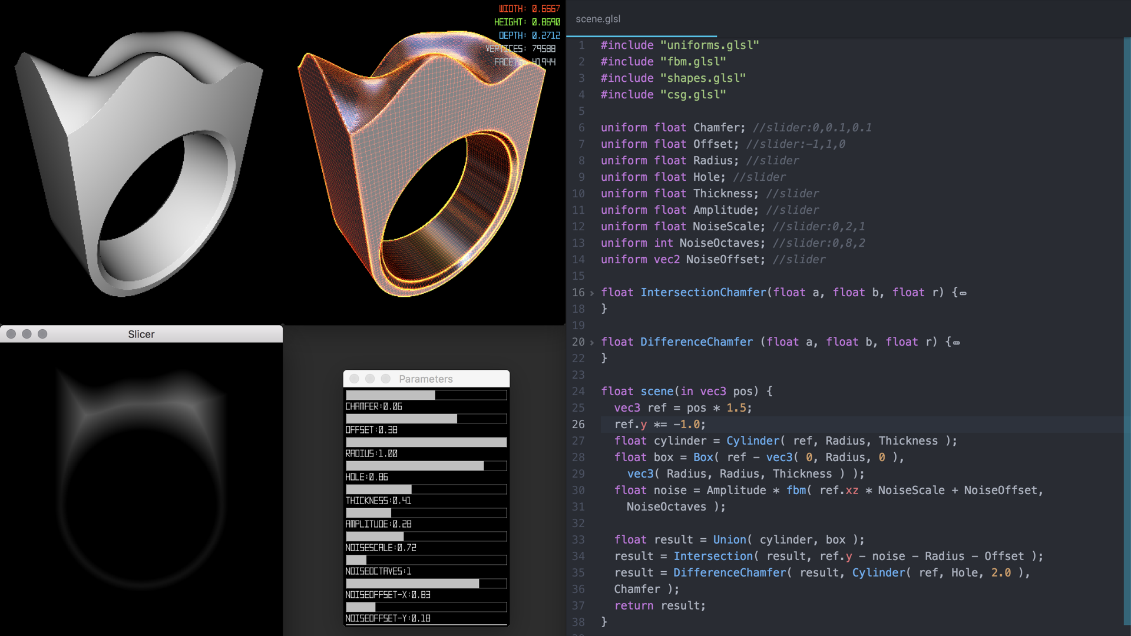The width and height of the screenshot is (1131, 636).
Task: Minimize the Parameters window
Action: tap(370, 379)
